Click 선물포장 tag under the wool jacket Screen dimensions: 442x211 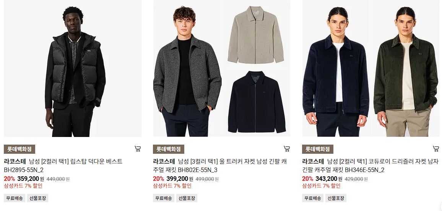tap(187, 198)
